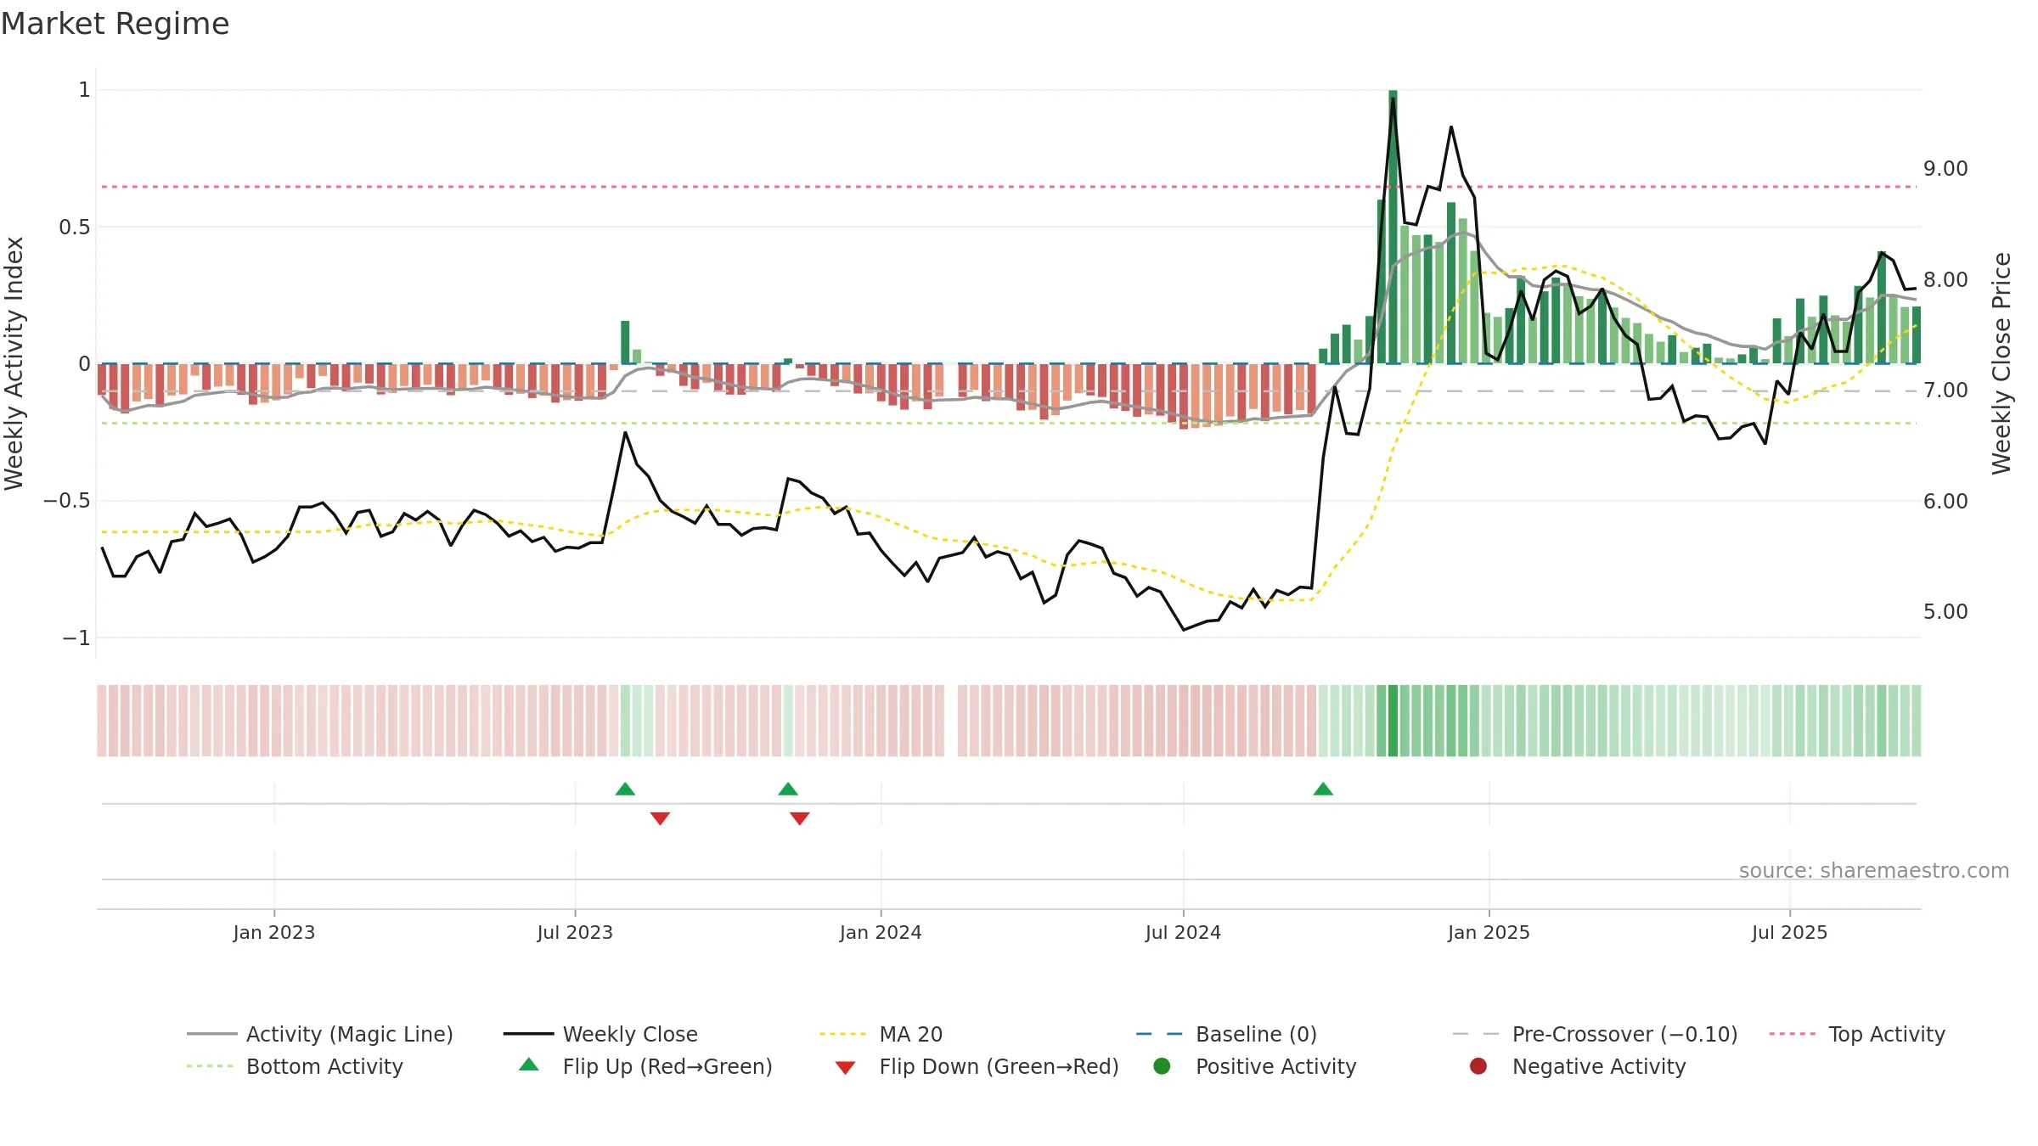The image size is (2038, 1146).
Task: Toggle the Activity (Magic Line) legend entry
Action: (x=320, y=1034)
